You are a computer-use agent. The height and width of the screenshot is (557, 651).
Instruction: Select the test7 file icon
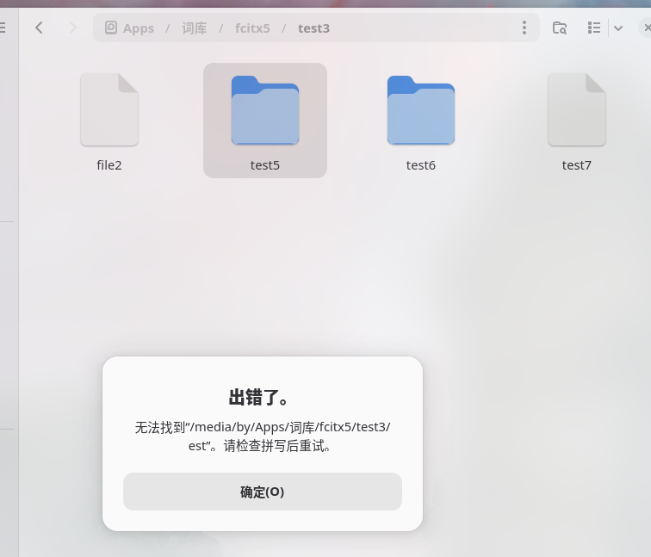pos(577,109)
